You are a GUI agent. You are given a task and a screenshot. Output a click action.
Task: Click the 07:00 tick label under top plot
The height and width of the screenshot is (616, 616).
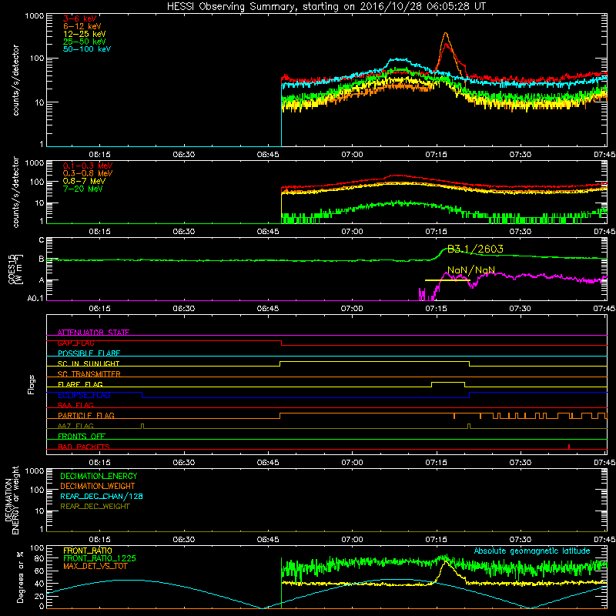(352, 155)
